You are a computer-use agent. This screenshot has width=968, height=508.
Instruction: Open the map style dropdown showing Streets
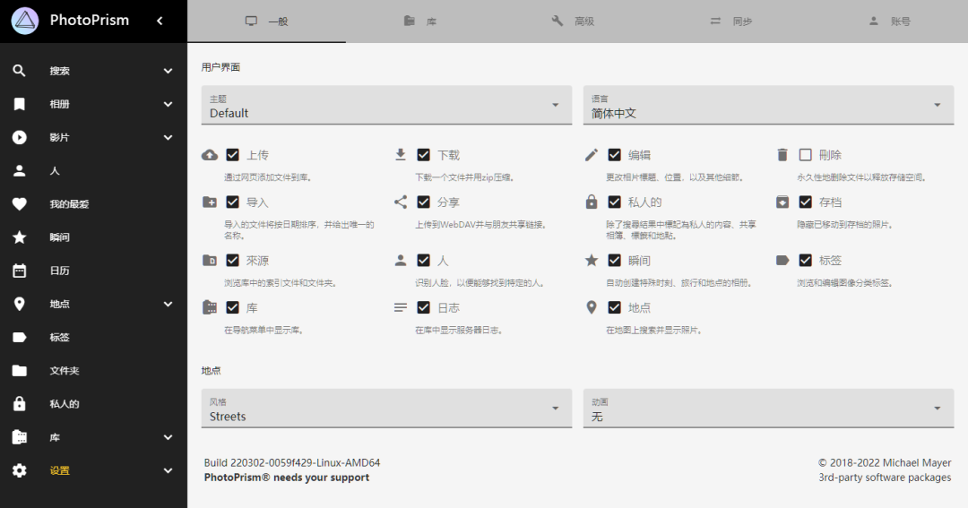(386, 408)
